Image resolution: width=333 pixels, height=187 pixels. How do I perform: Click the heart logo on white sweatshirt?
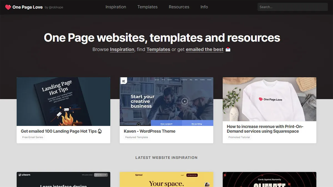click(261, 99)
